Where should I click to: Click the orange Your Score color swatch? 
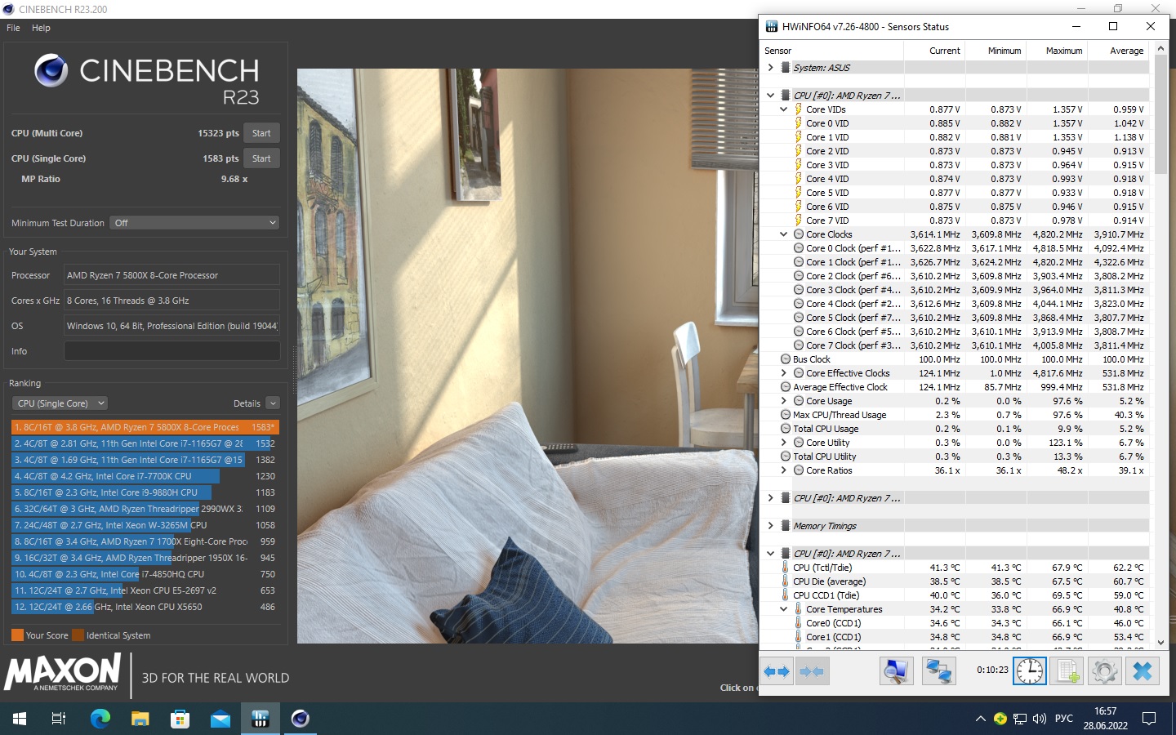pyautogui.click(x=17, y=635)
